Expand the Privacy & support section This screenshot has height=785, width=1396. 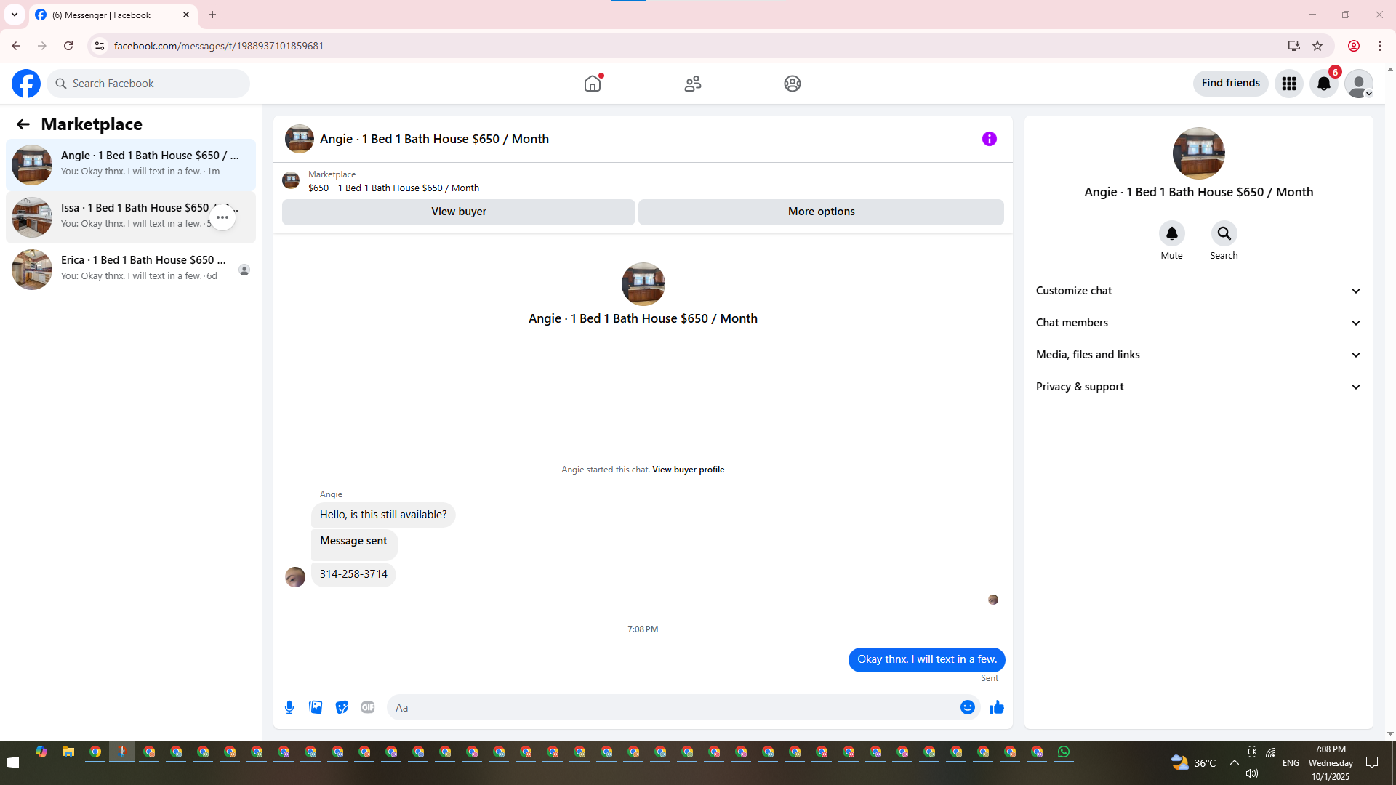coord(1198,387)
